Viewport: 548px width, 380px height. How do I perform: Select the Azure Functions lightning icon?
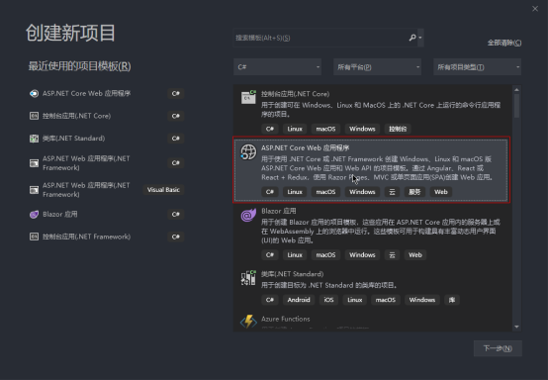pos(248,322)
